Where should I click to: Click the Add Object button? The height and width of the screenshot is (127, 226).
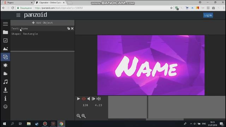42,23
